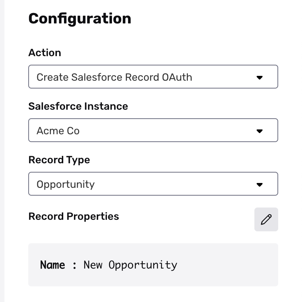Click the "Action" field label
This screenshot has width=302, height=302.
[x=45, y=53]
